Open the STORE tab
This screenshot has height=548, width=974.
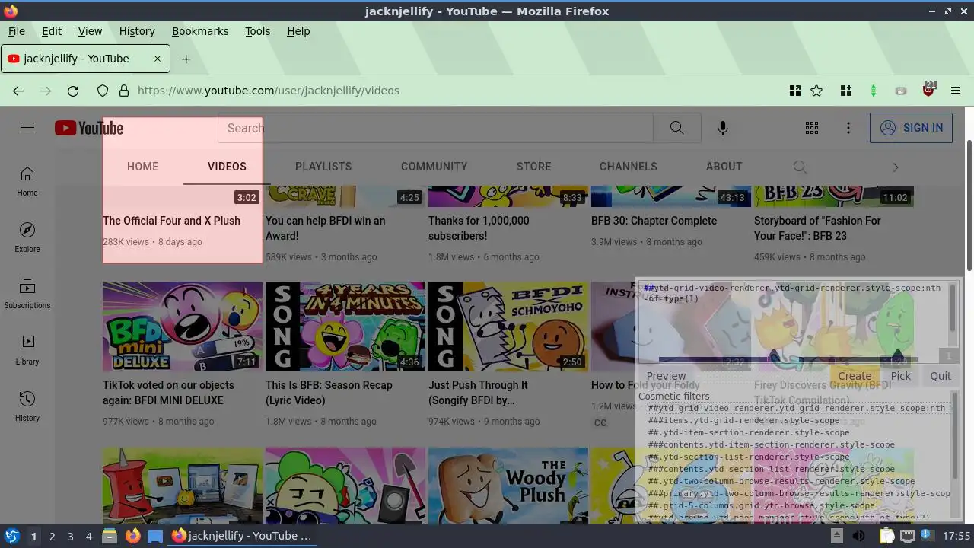pos(533,167)
